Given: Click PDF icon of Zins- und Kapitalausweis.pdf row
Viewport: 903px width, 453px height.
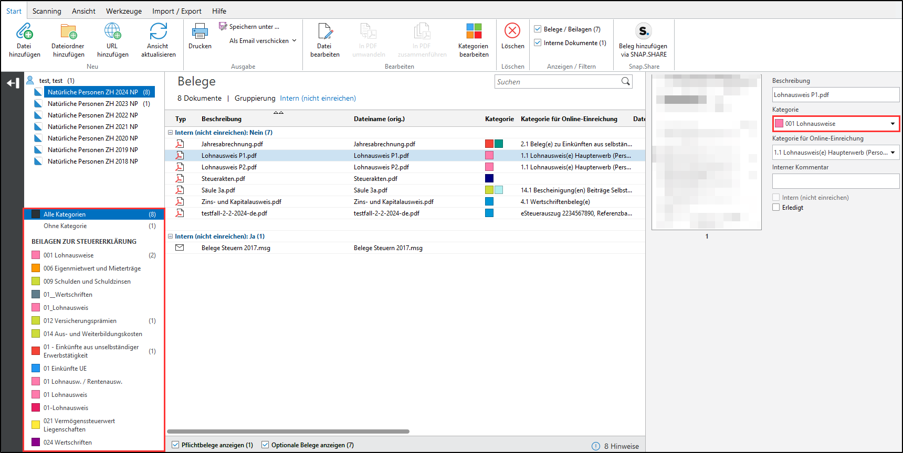Looking at the screenshot, I should (180, 201).
